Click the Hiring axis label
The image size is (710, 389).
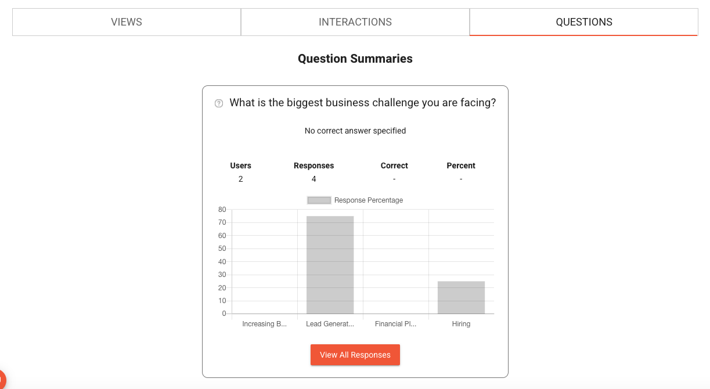[461, 324]
